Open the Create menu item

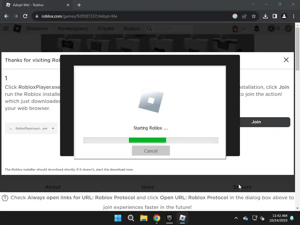pos(106,28)
